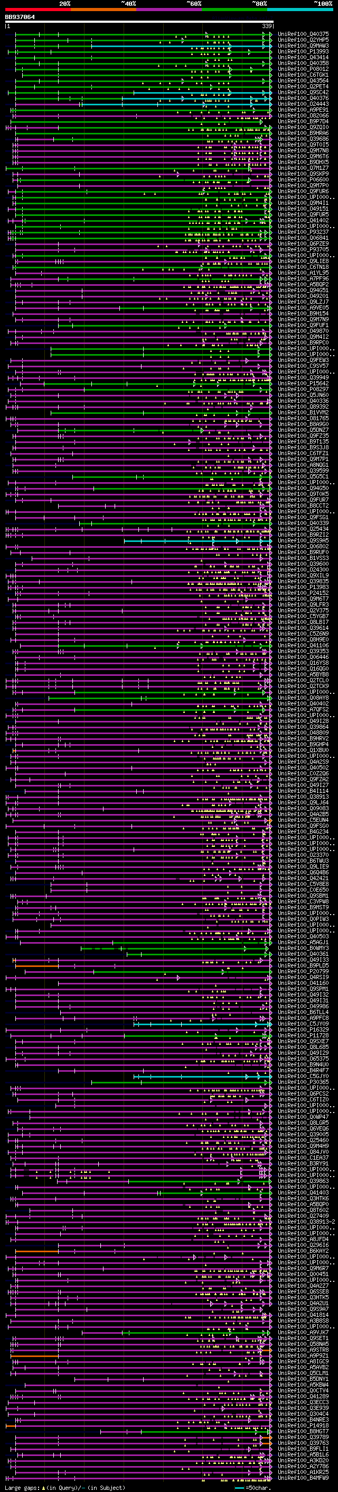Click the cyan =50char. scale marker

239,1488
